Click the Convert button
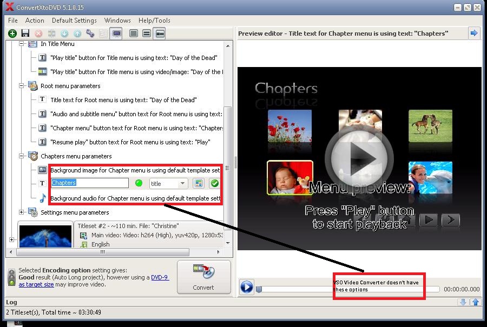The image size is (487, 327). pos(204,277)
